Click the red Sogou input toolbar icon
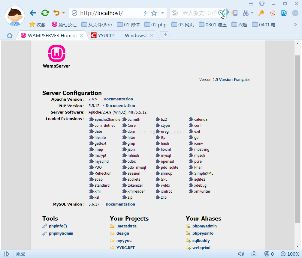The height and width of the screenshot is (258, 302). click(x=273, y=13)
